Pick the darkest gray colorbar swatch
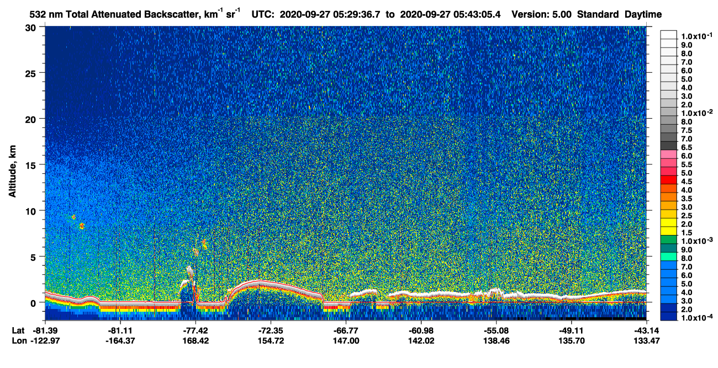Screen dimensions: 718x368 coord(669,145)
